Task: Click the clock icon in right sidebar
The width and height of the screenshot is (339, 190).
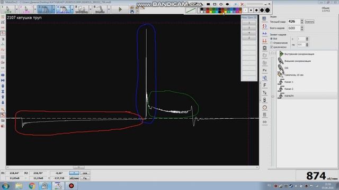Action: 265,108
